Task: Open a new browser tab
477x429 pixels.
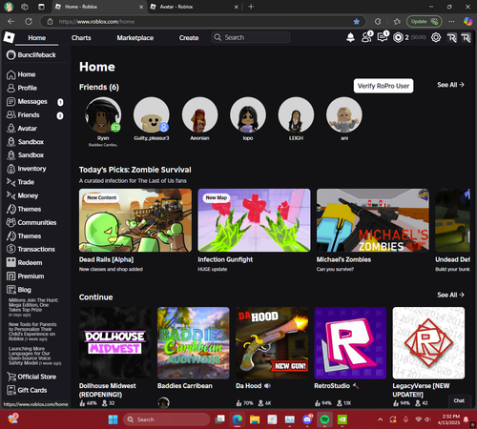Action: 251,7
